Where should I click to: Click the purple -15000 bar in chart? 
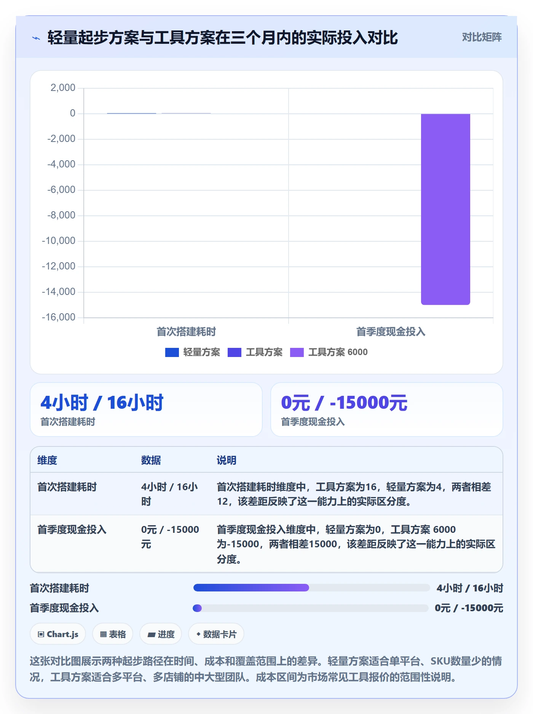tap(445, 209)
